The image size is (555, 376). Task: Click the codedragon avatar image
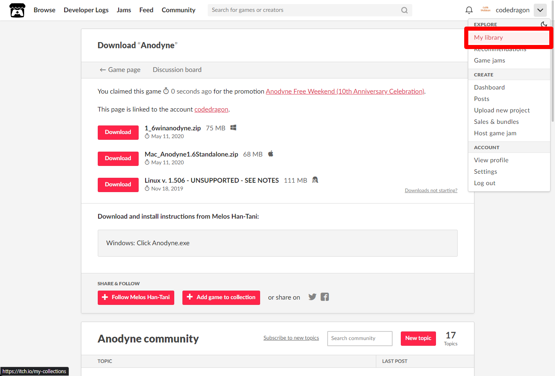[x=485, y=10]
